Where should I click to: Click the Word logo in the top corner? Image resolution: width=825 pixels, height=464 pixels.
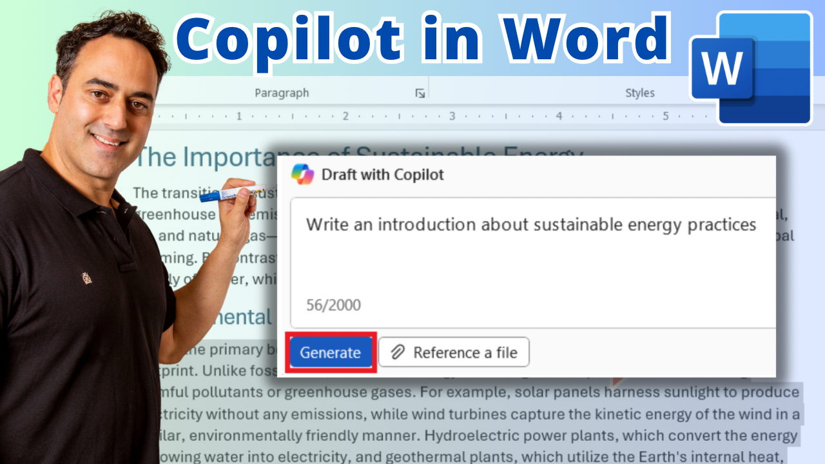752,68
